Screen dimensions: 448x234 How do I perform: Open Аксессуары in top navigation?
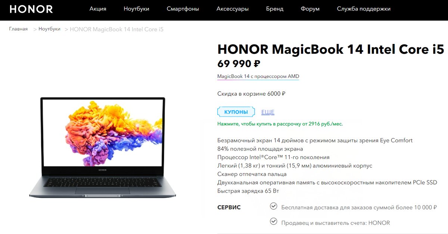tap(233, 9)
